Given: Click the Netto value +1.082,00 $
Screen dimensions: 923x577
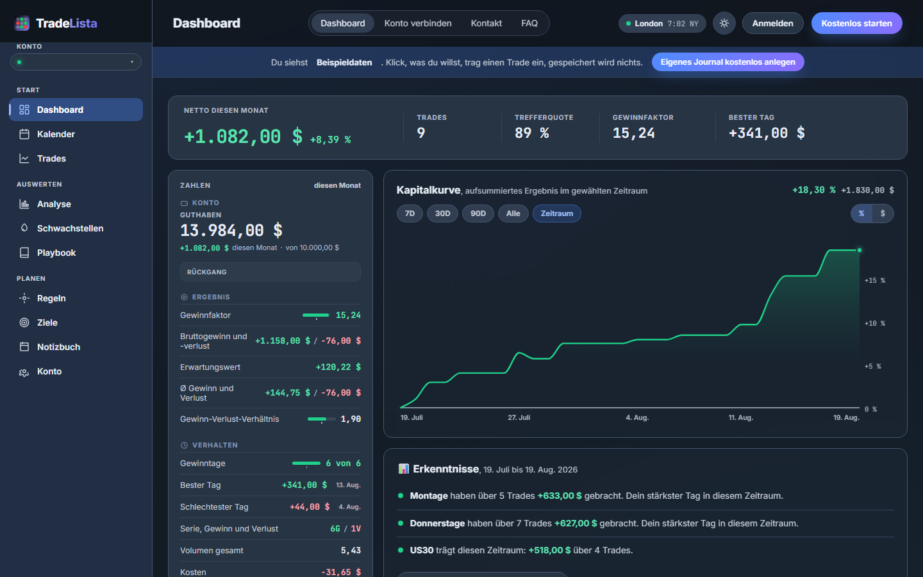Looking at the screenshot, I should pyautogui.click(x=243, y=137).
